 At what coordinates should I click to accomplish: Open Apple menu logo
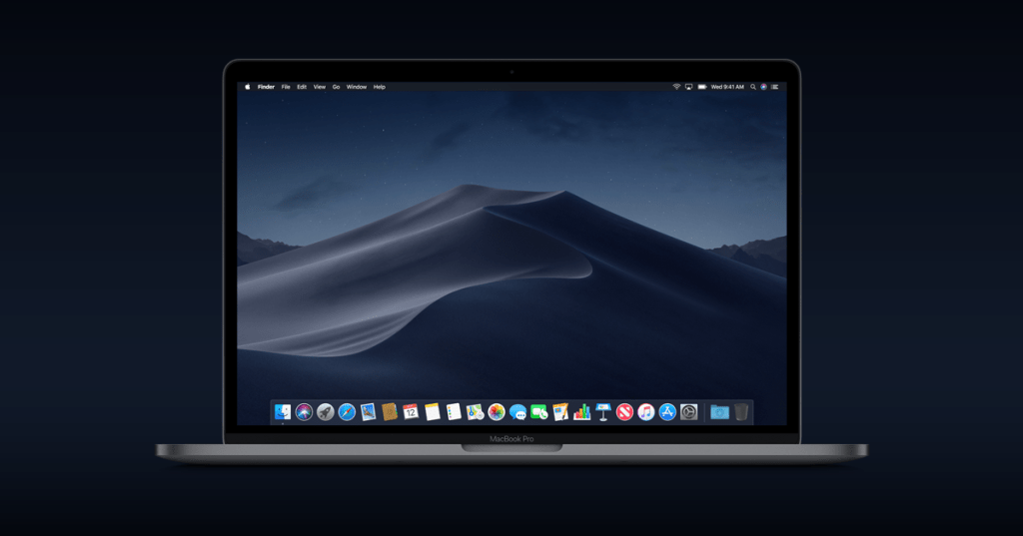pos(248,87)
